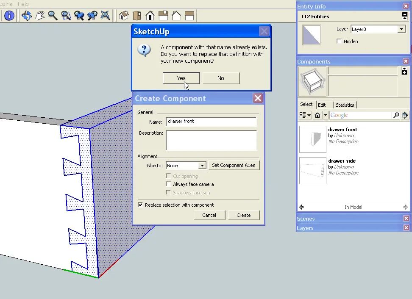Click the Components search magnifier icon
Viewport: 412px width, 299px height.
click(x=396, y=115)
